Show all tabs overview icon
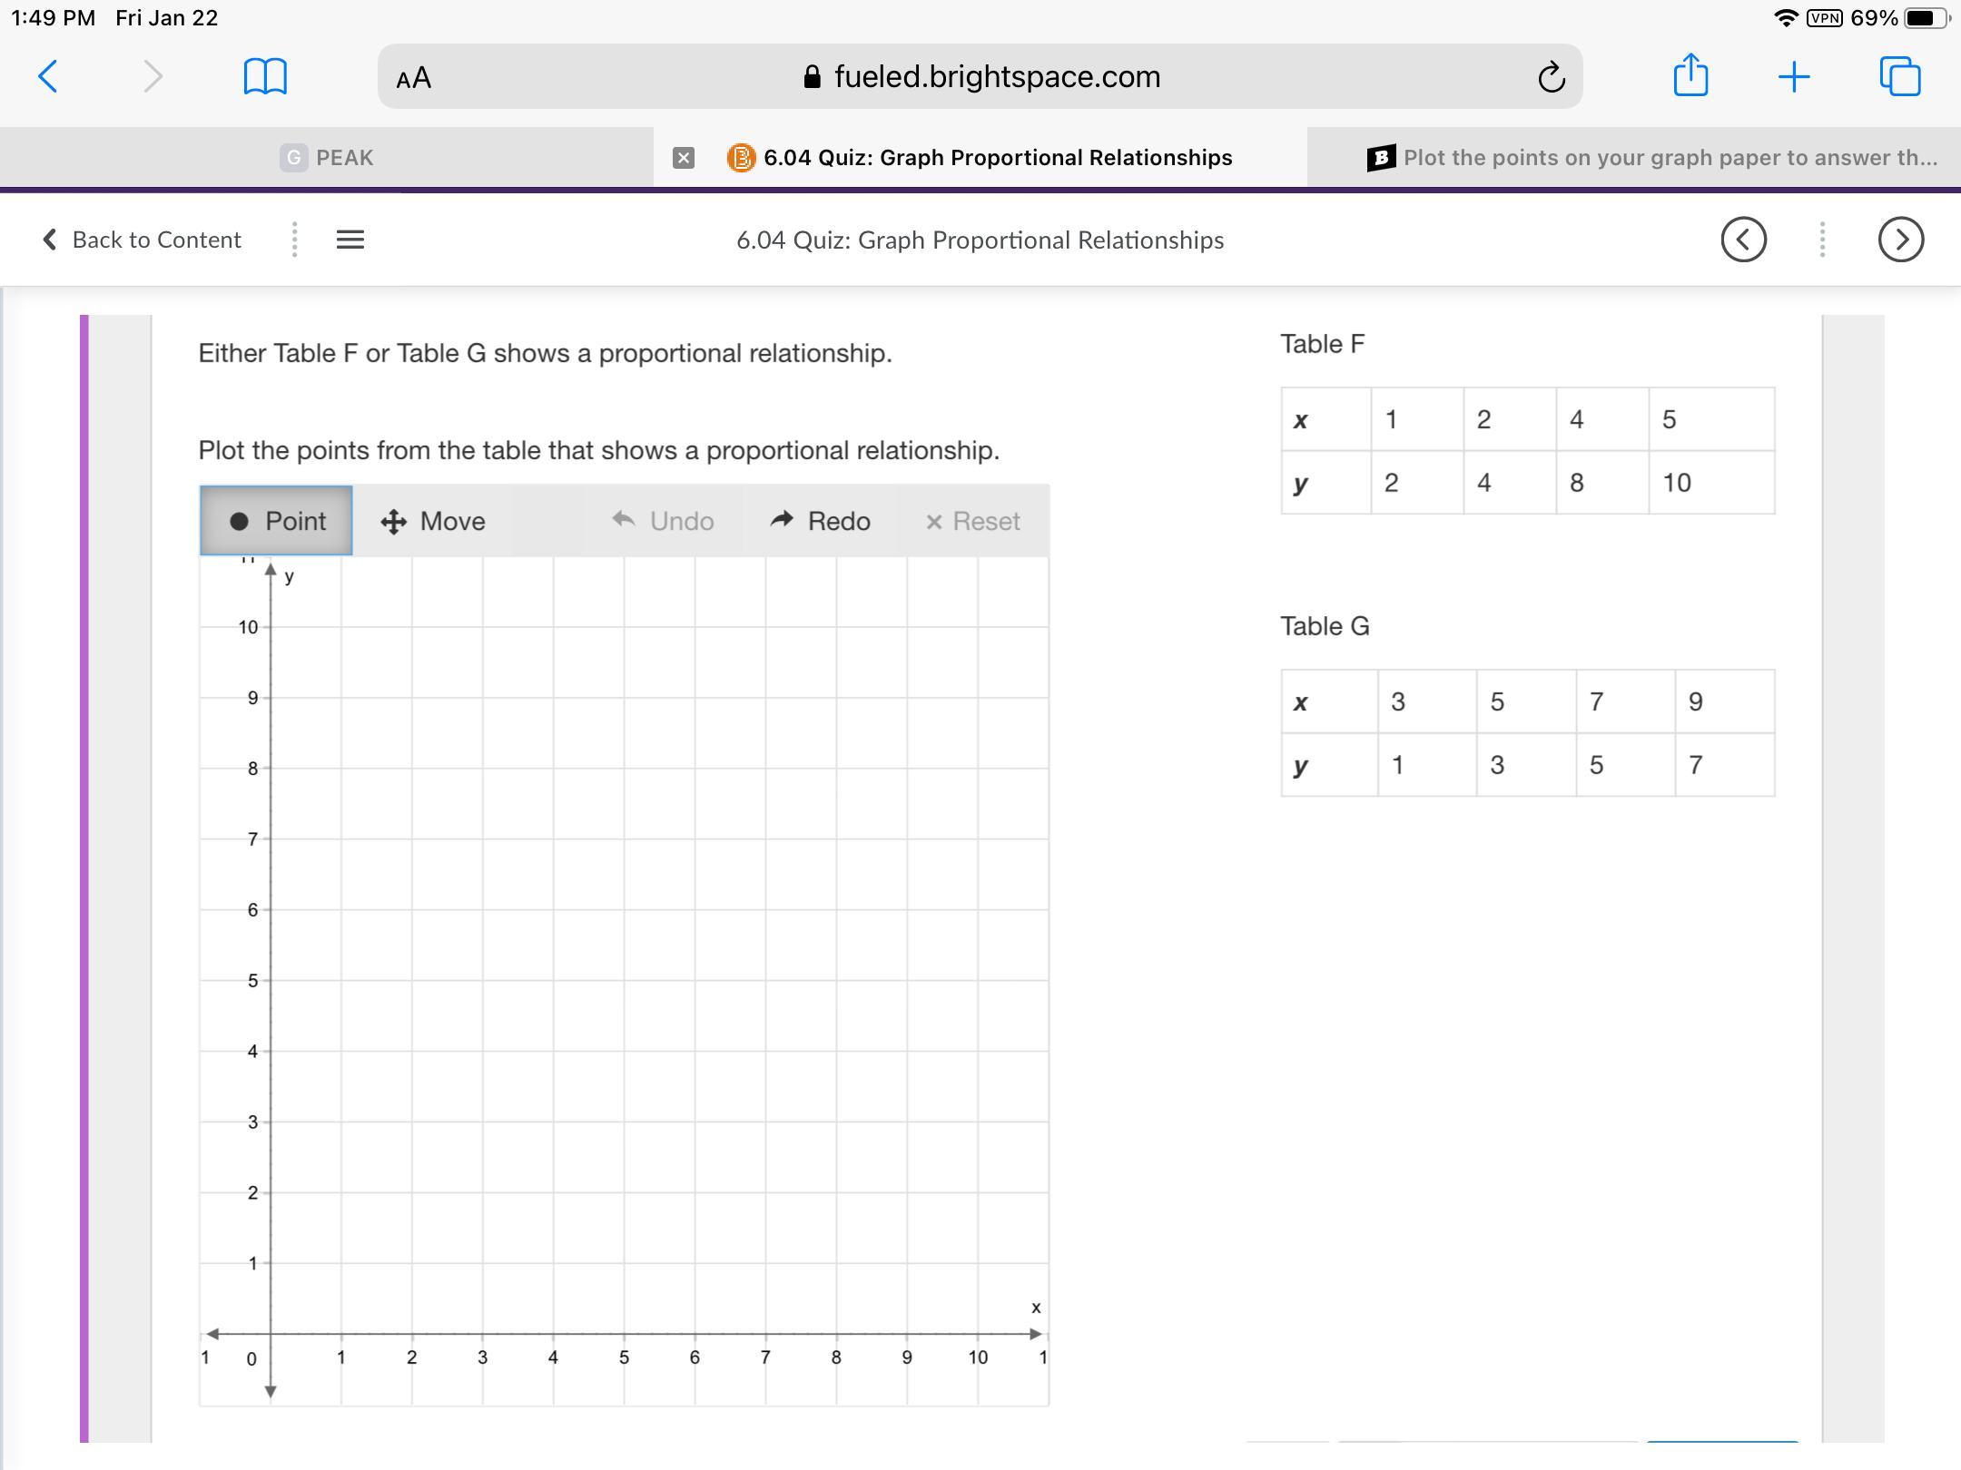 coord(1900,76)
